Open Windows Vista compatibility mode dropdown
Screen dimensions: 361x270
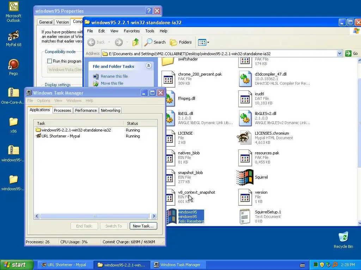pos(65,69)
